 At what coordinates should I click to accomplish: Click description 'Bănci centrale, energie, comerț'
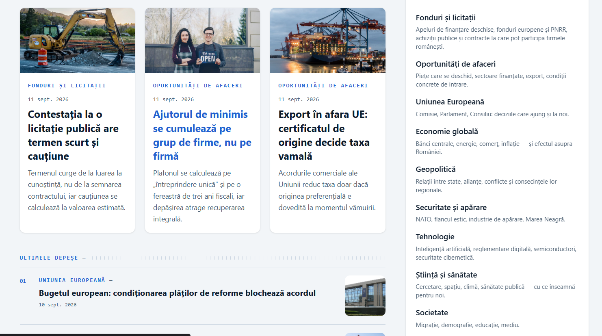(x=494, y=148)
